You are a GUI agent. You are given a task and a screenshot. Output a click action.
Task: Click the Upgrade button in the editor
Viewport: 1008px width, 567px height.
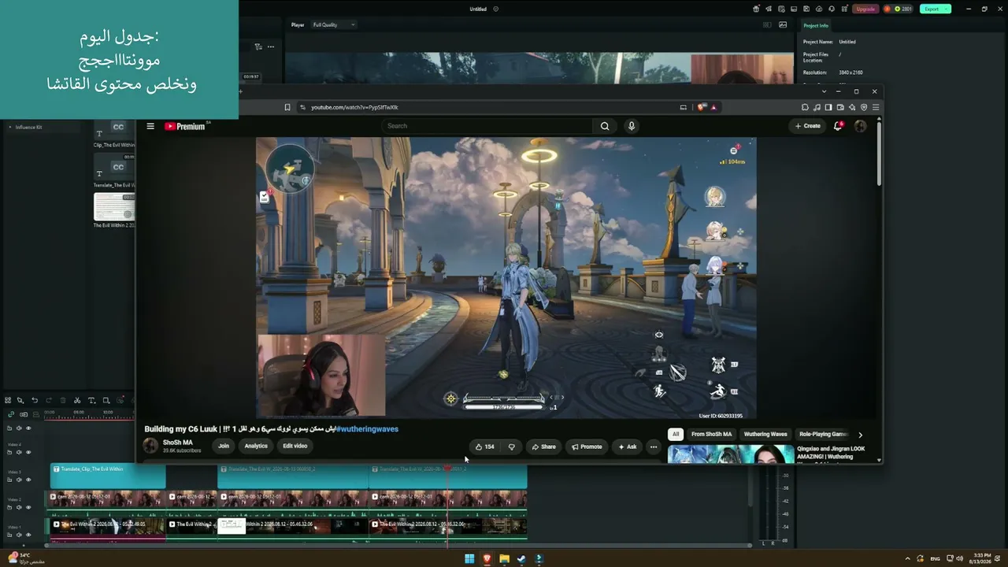pyautogui.click(x=865, y=9)
